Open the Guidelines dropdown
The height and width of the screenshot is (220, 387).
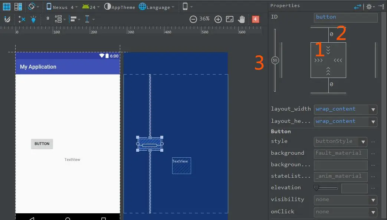(x=89, y=19)
